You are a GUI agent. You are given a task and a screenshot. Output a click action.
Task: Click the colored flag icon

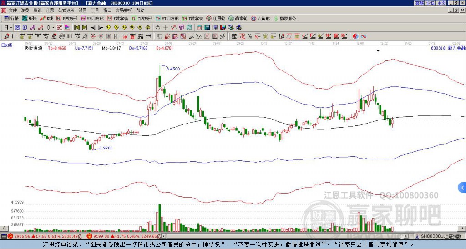[x=67, y=28]
